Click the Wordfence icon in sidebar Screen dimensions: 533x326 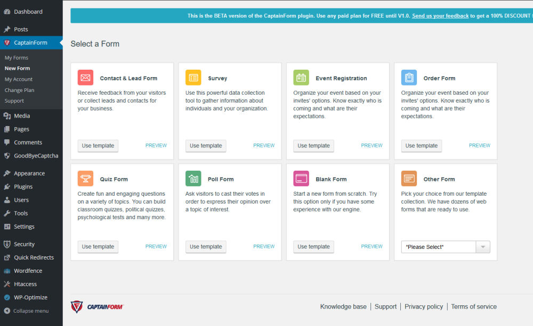pos(7,271)
